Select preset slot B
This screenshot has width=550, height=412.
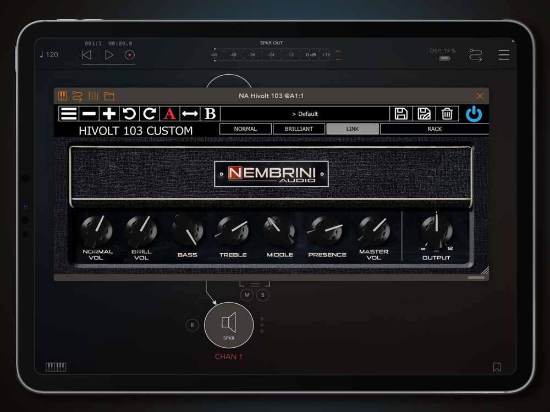210,114
